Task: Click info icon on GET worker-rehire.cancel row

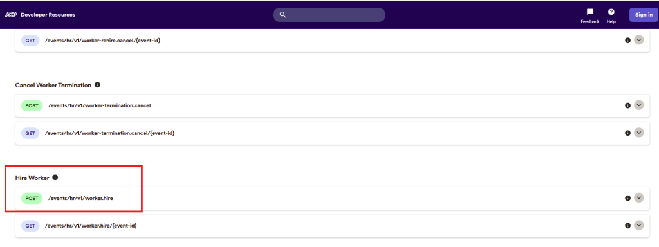Action: [627, 41]
